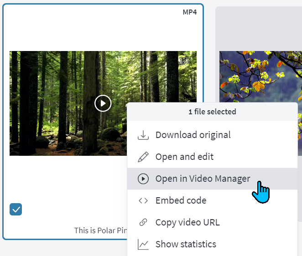Click the MP4 format label

tap(190, 12)
